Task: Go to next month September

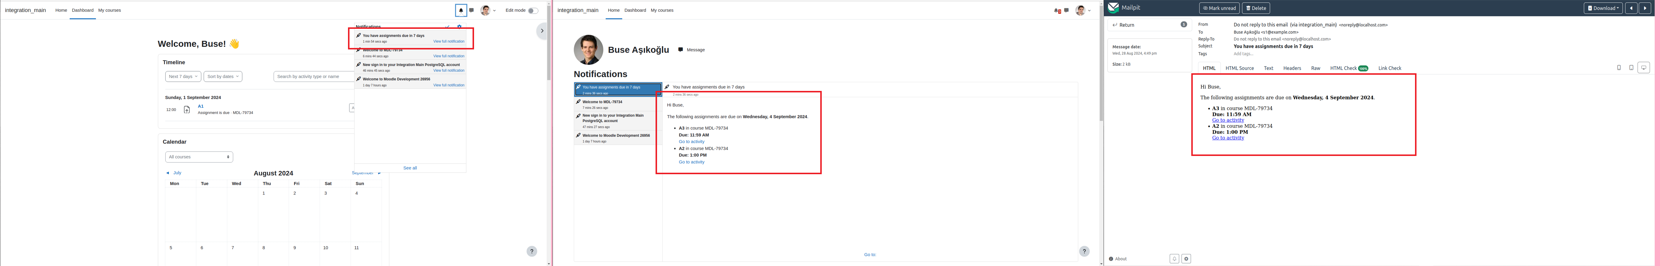Action: (366, 173)
